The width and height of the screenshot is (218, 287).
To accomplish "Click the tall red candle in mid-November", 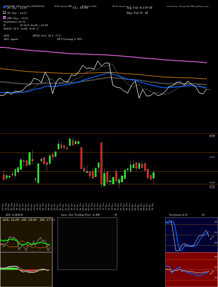I will tap(101, 163).
